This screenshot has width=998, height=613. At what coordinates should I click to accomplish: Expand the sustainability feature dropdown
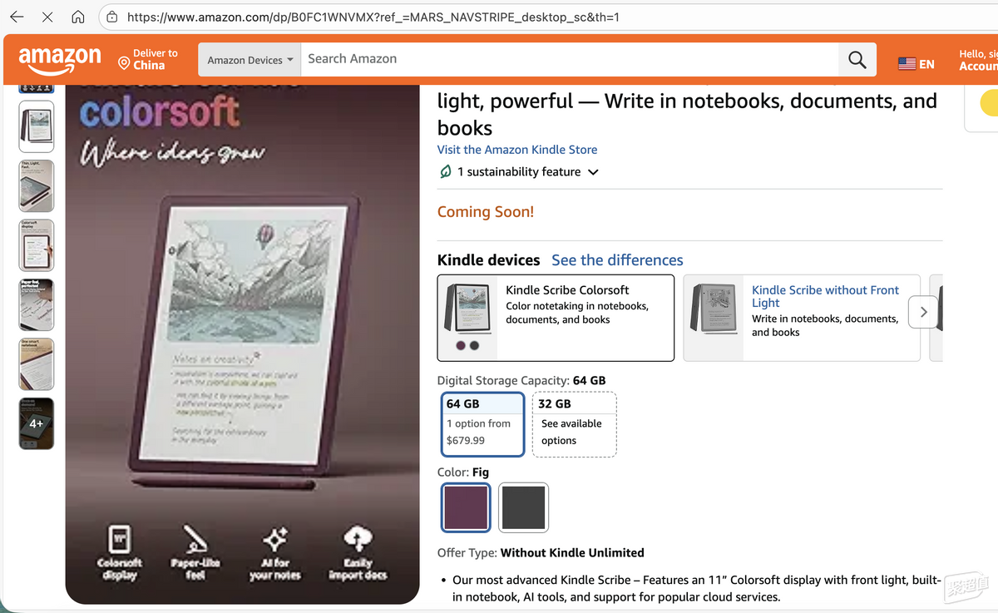coord(593,172)
